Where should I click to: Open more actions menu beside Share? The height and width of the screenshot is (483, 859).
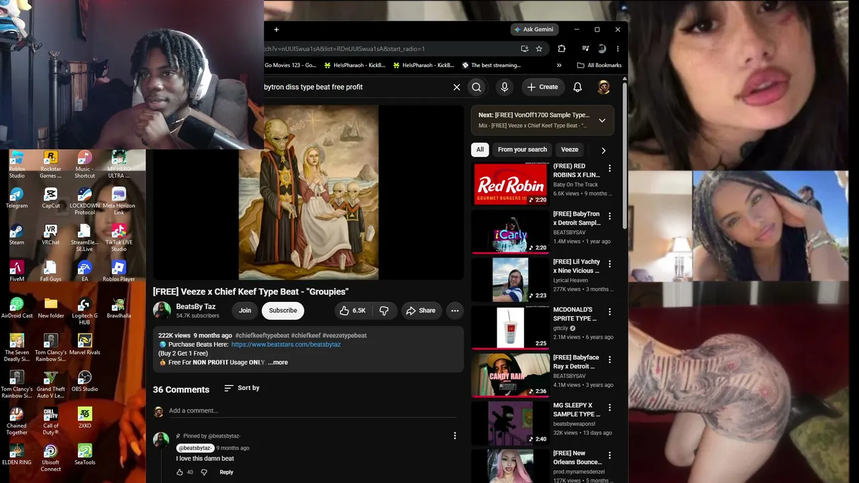click(x=454, y=311)
